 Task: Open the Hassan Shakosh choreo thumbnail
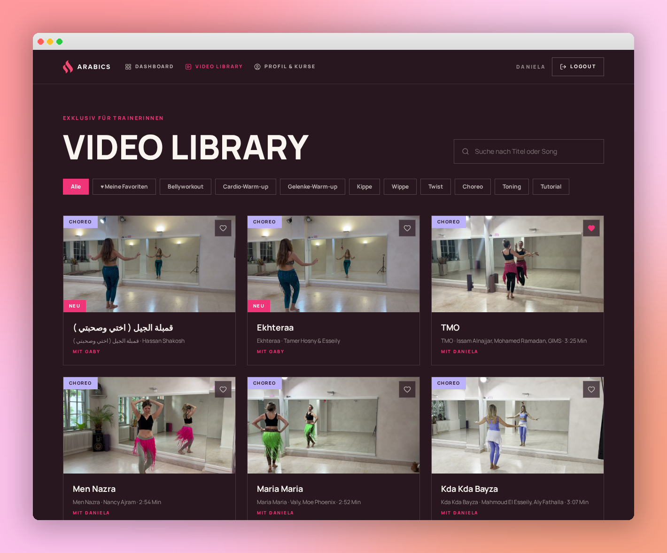149,264
